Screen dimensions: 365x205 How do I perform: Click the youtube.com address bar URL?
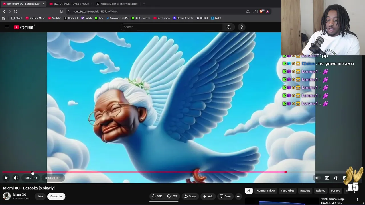click(x=95, y=11)
